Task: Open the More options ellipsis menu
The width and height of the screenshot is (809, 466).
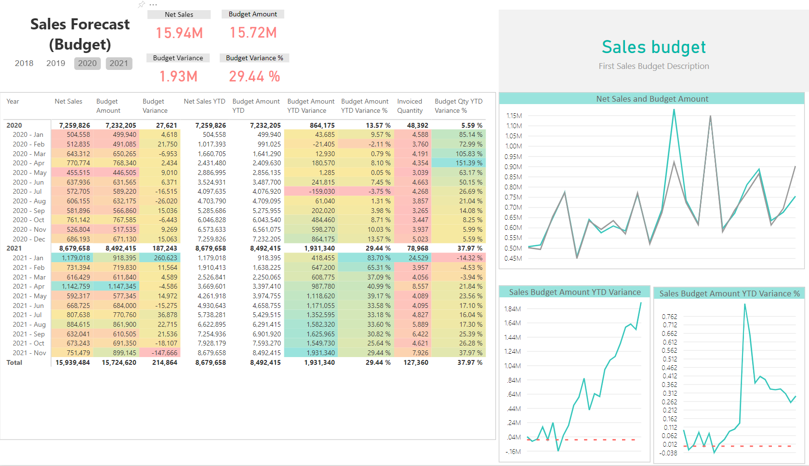Action: (x=153, y=4)
